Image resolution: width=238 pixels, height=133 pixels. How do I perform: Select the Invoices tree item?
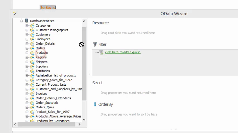point(41,94)
